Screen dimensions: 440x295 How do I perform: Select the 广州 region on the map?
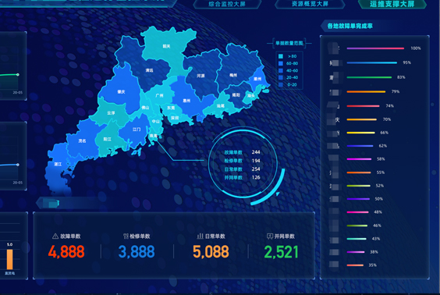tap(159, 96)
